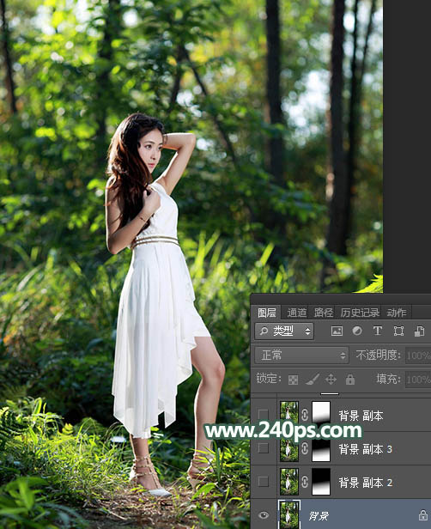Image resolution: width=431 pixels, height=529 pixels.
Task: Switch to the 历史记录 tab
Action: [360, 313]
